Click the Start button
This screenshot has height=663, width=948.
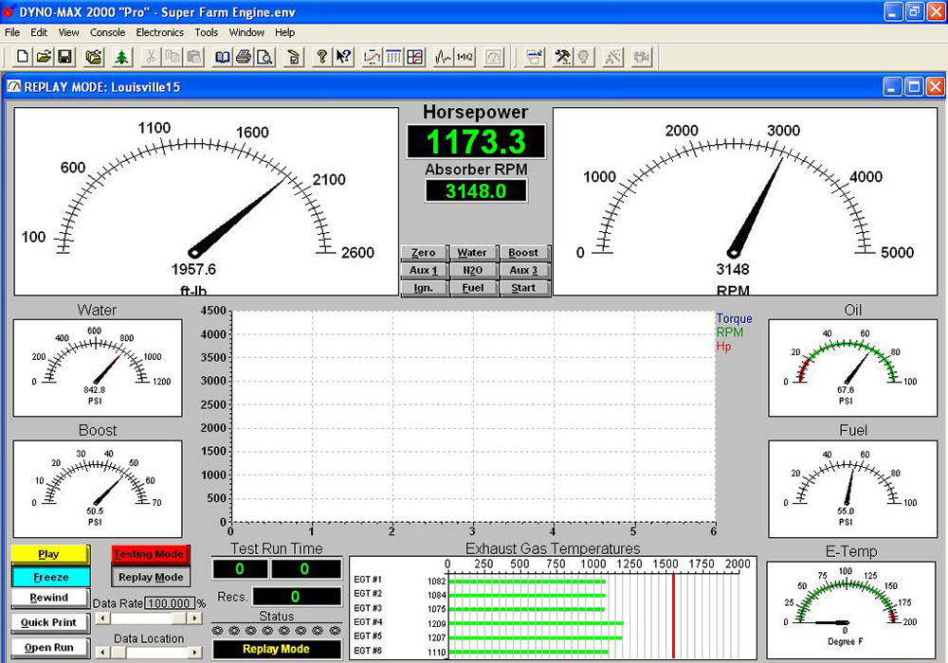(523, 287)
